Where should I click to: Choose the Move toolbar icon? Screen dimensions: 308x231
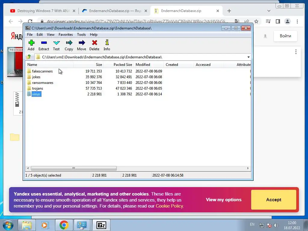tap(82, 45)
